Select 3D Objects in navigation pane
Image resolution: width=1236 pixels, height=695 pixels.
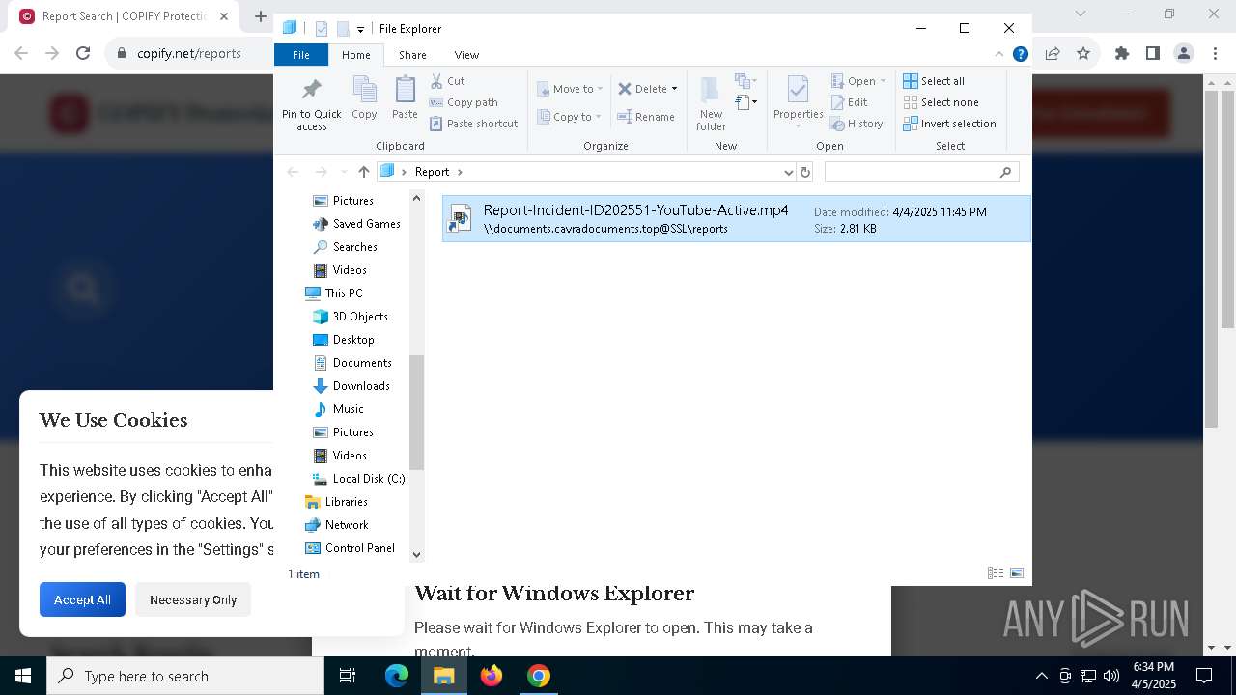pos(351,317)
